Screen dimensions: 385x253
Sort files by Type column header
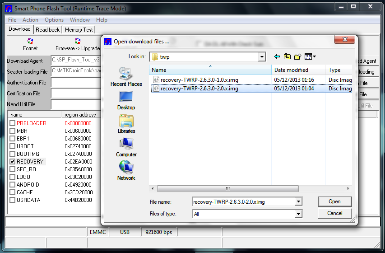(339, 70)
